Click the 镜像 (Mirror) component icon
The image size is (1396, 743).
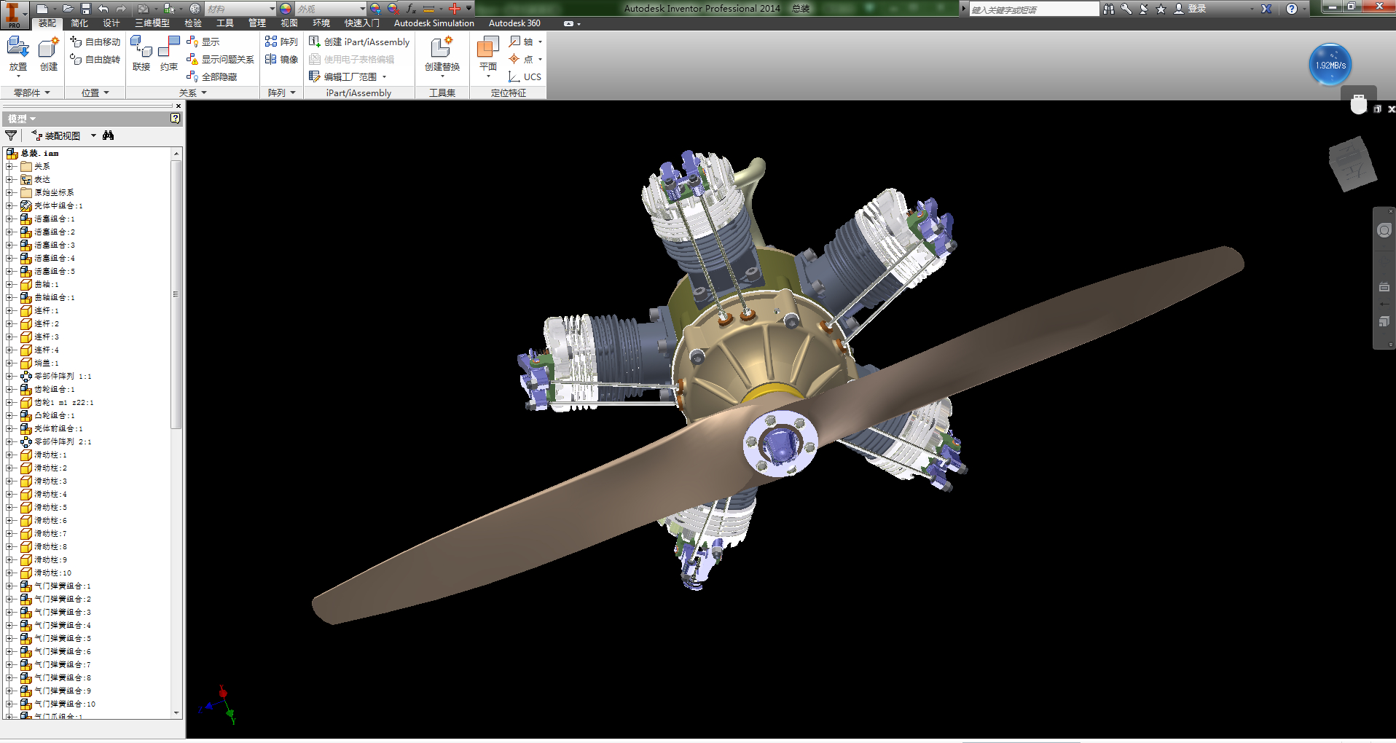pos(282,60)
